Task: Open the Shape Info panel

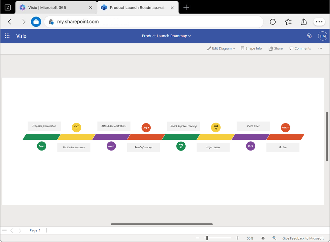Action: point(251,48)
